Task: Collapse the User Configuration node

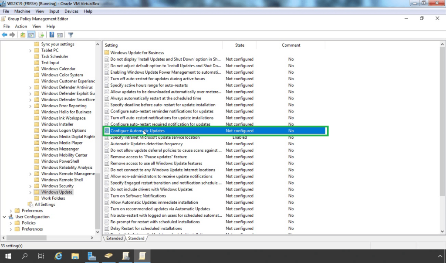Action: pos(4,217)
